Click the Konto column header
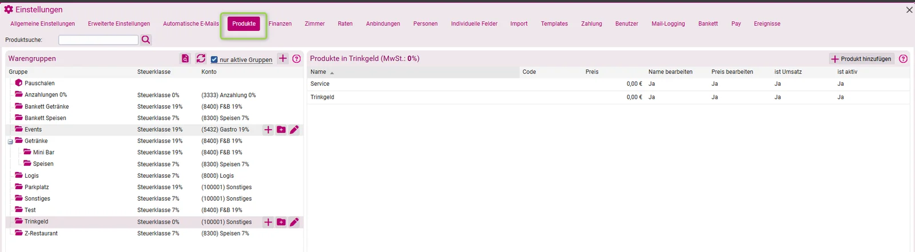Screen dimensions: 915x252 [x=209, y=72]
